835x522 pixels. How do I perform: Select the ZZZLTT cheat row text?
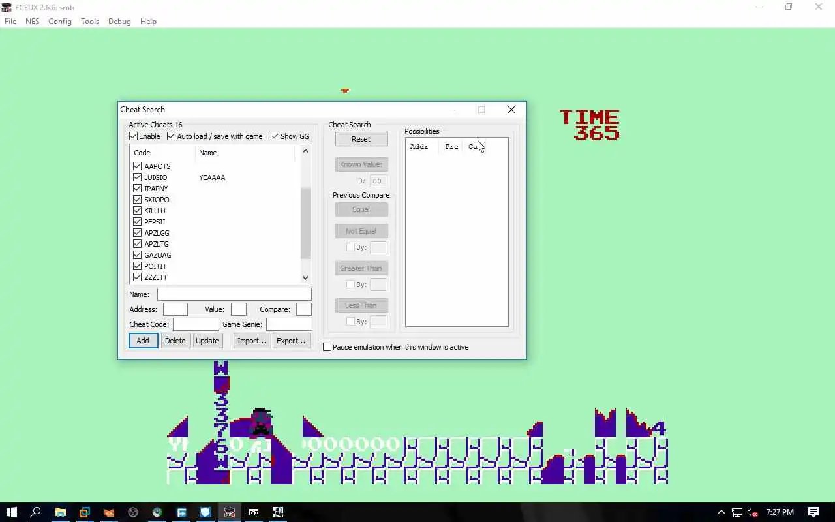[x=156, y=277]
